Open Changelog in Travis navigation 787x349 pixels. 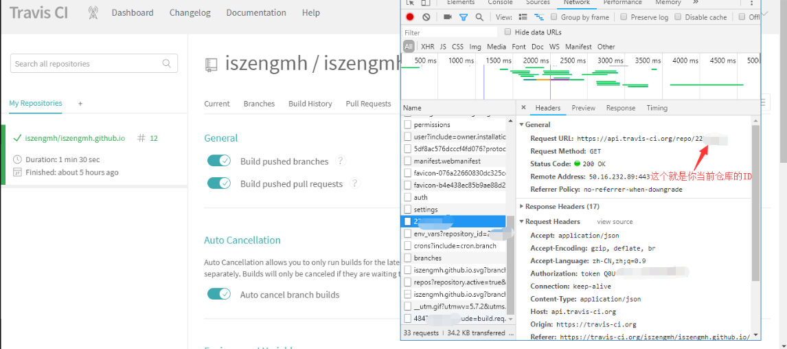190,12
